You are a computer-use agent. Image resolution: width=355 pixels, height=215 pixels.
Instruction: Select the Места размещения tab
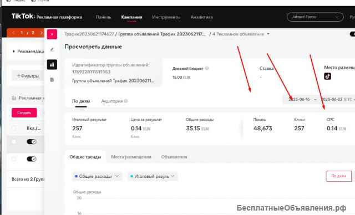click(131, 157)
